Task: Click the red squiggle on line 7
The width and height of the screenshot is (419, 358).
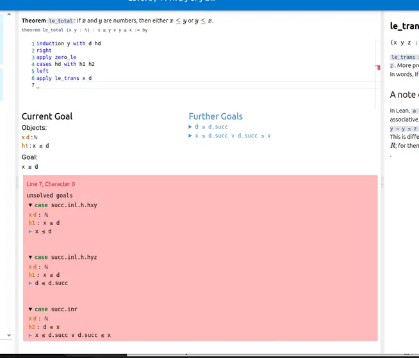Action: [38, 88]
